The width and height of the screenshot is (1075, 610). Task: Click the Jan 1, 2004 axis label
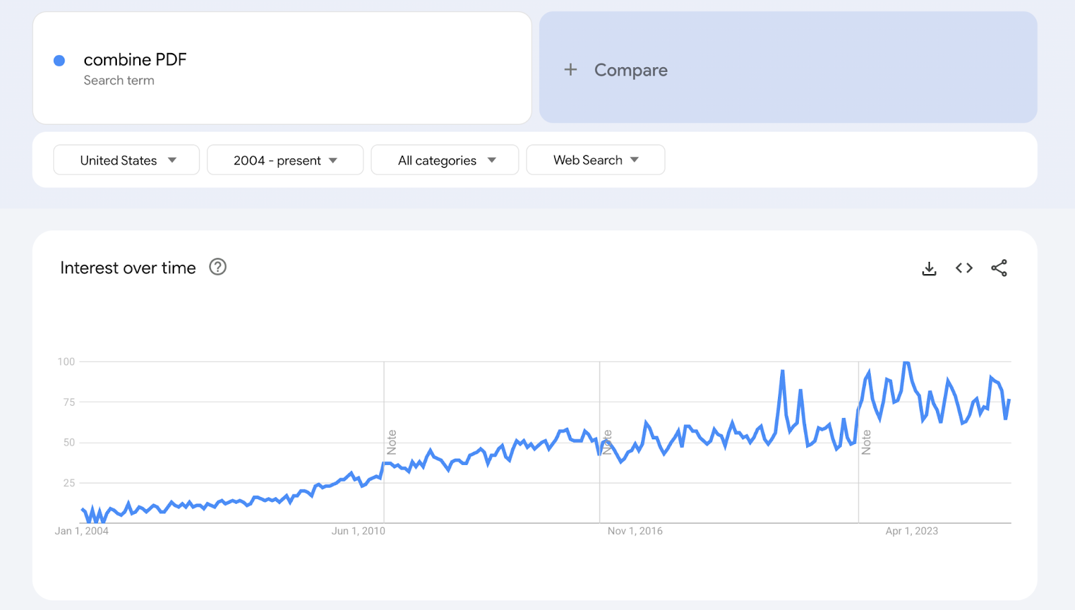tap(81, 531)
